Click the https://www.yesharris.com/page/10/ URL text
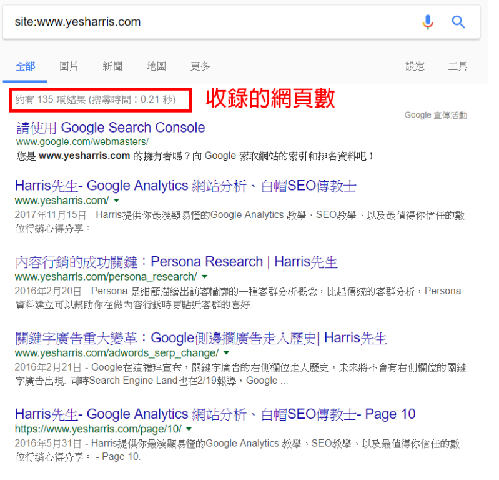Viewport: 499px width, 480px height. [98, 429]
